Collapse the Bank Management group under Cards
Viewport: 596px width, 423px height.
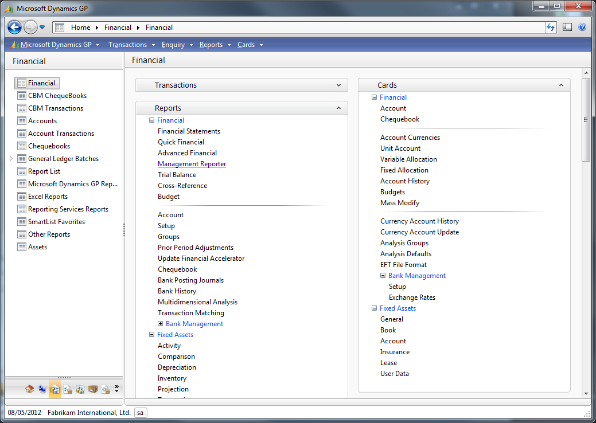click(x=383, y=275)
